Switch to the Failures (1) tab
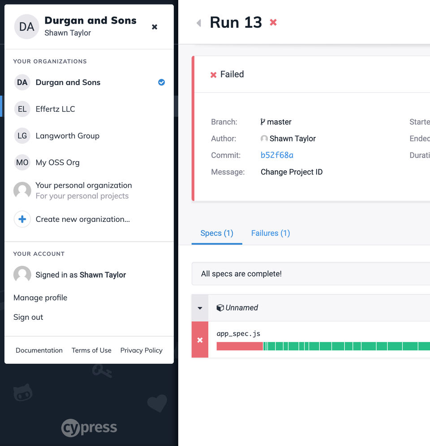This screenshot has width=430, height=446. point(271,233)
